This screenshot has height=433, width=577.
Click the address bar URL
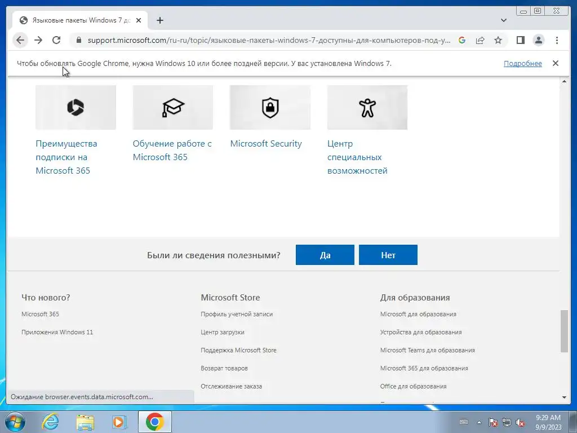point(269,40)
